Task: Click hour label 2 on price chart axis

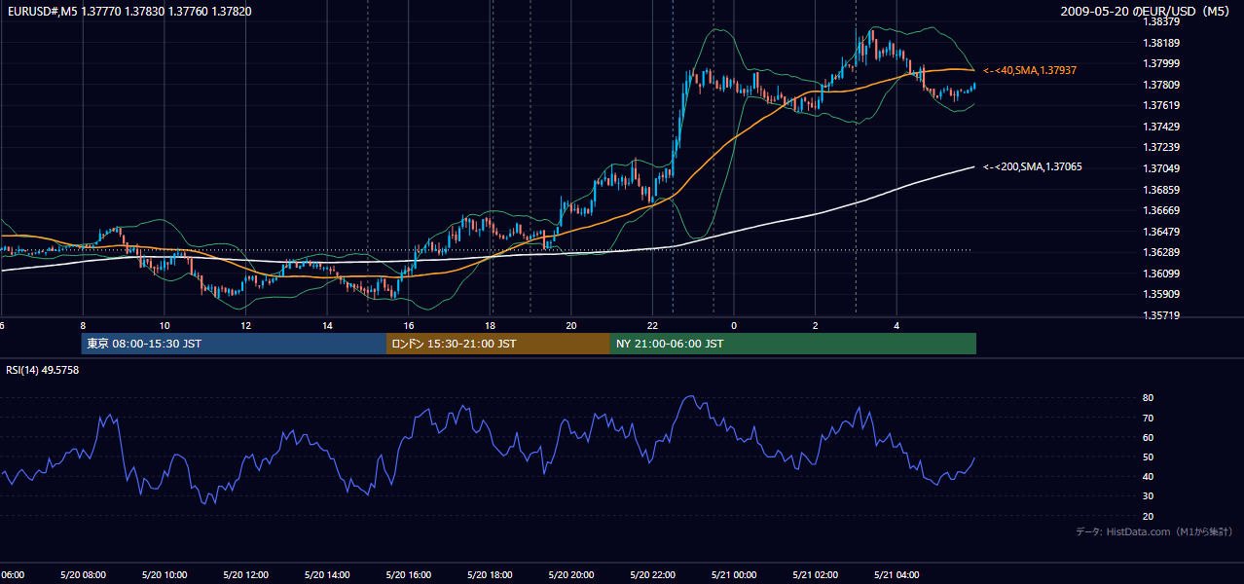Action: click(816, 325)
